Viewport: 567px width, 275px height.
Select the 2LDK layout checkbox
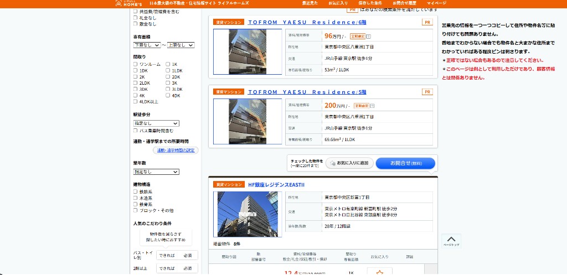(x=135, y=83)
